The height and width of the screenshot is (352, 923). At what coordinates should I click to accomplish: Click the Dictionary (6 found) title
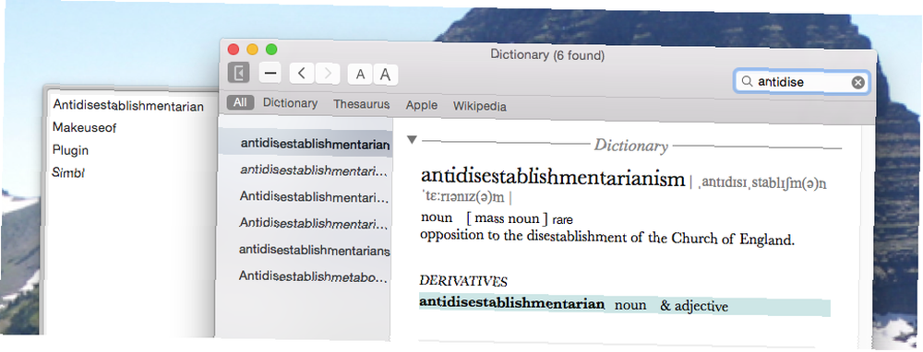pyautogui.click(x=546, y=55)
